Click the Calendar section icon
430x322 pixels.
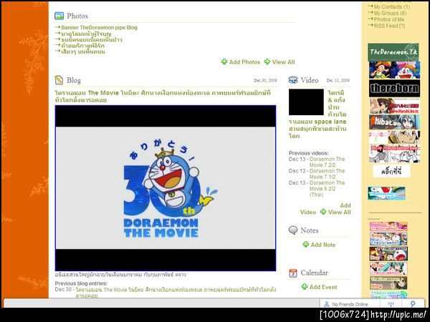point(293,273)
